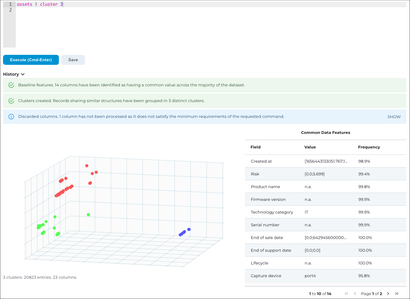Click the Discarded columns info icon
This screenshot has height=299, width=410.
(x=11, y=117)
